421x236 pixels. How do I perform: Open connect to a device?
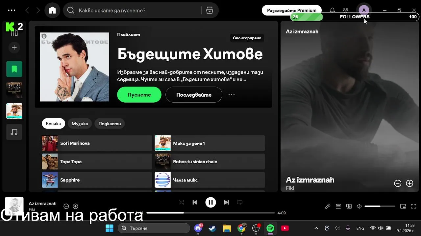click(x=349, y=206)
